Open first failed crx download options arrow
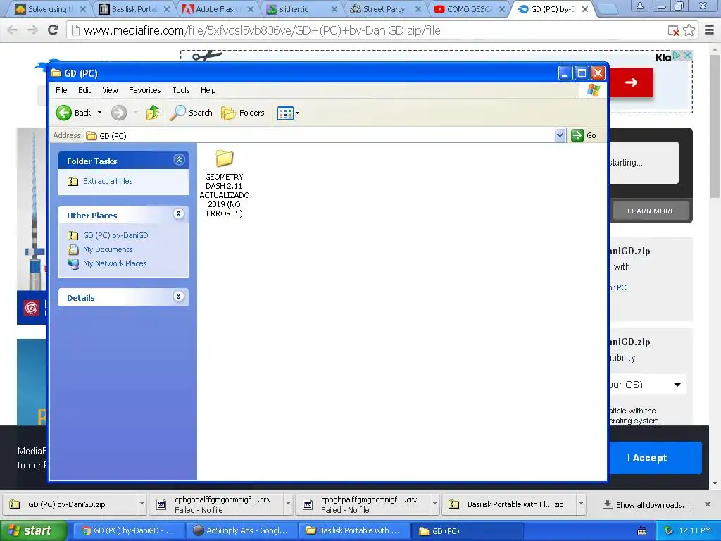Screen dimensions: 721x541 [x=288, y=504]
